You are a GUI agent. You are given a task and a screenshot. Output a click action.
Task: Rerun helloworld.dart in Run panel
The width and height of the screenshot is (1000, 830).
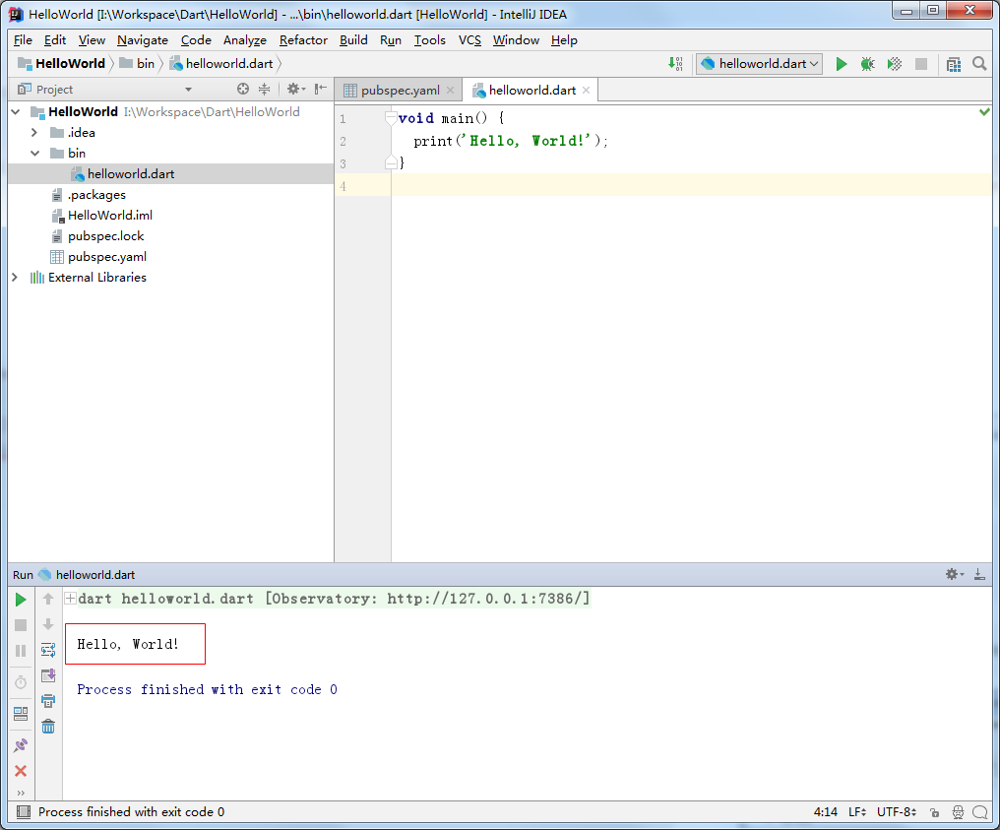21,600
